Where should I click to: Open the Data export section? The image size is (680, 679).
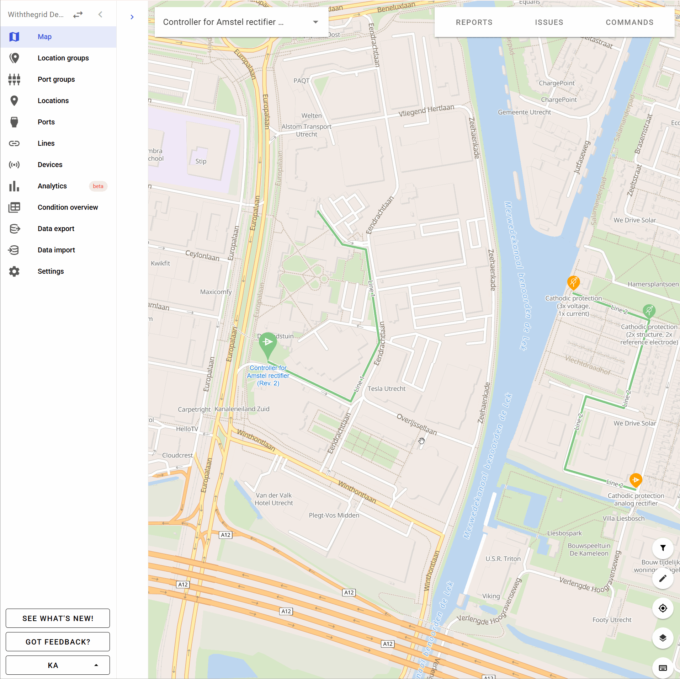pos(56,229)
